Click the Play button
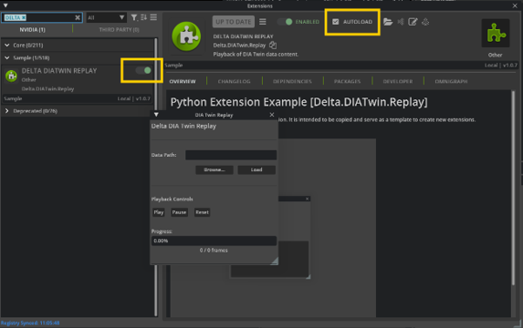 (x=159, y=212)
